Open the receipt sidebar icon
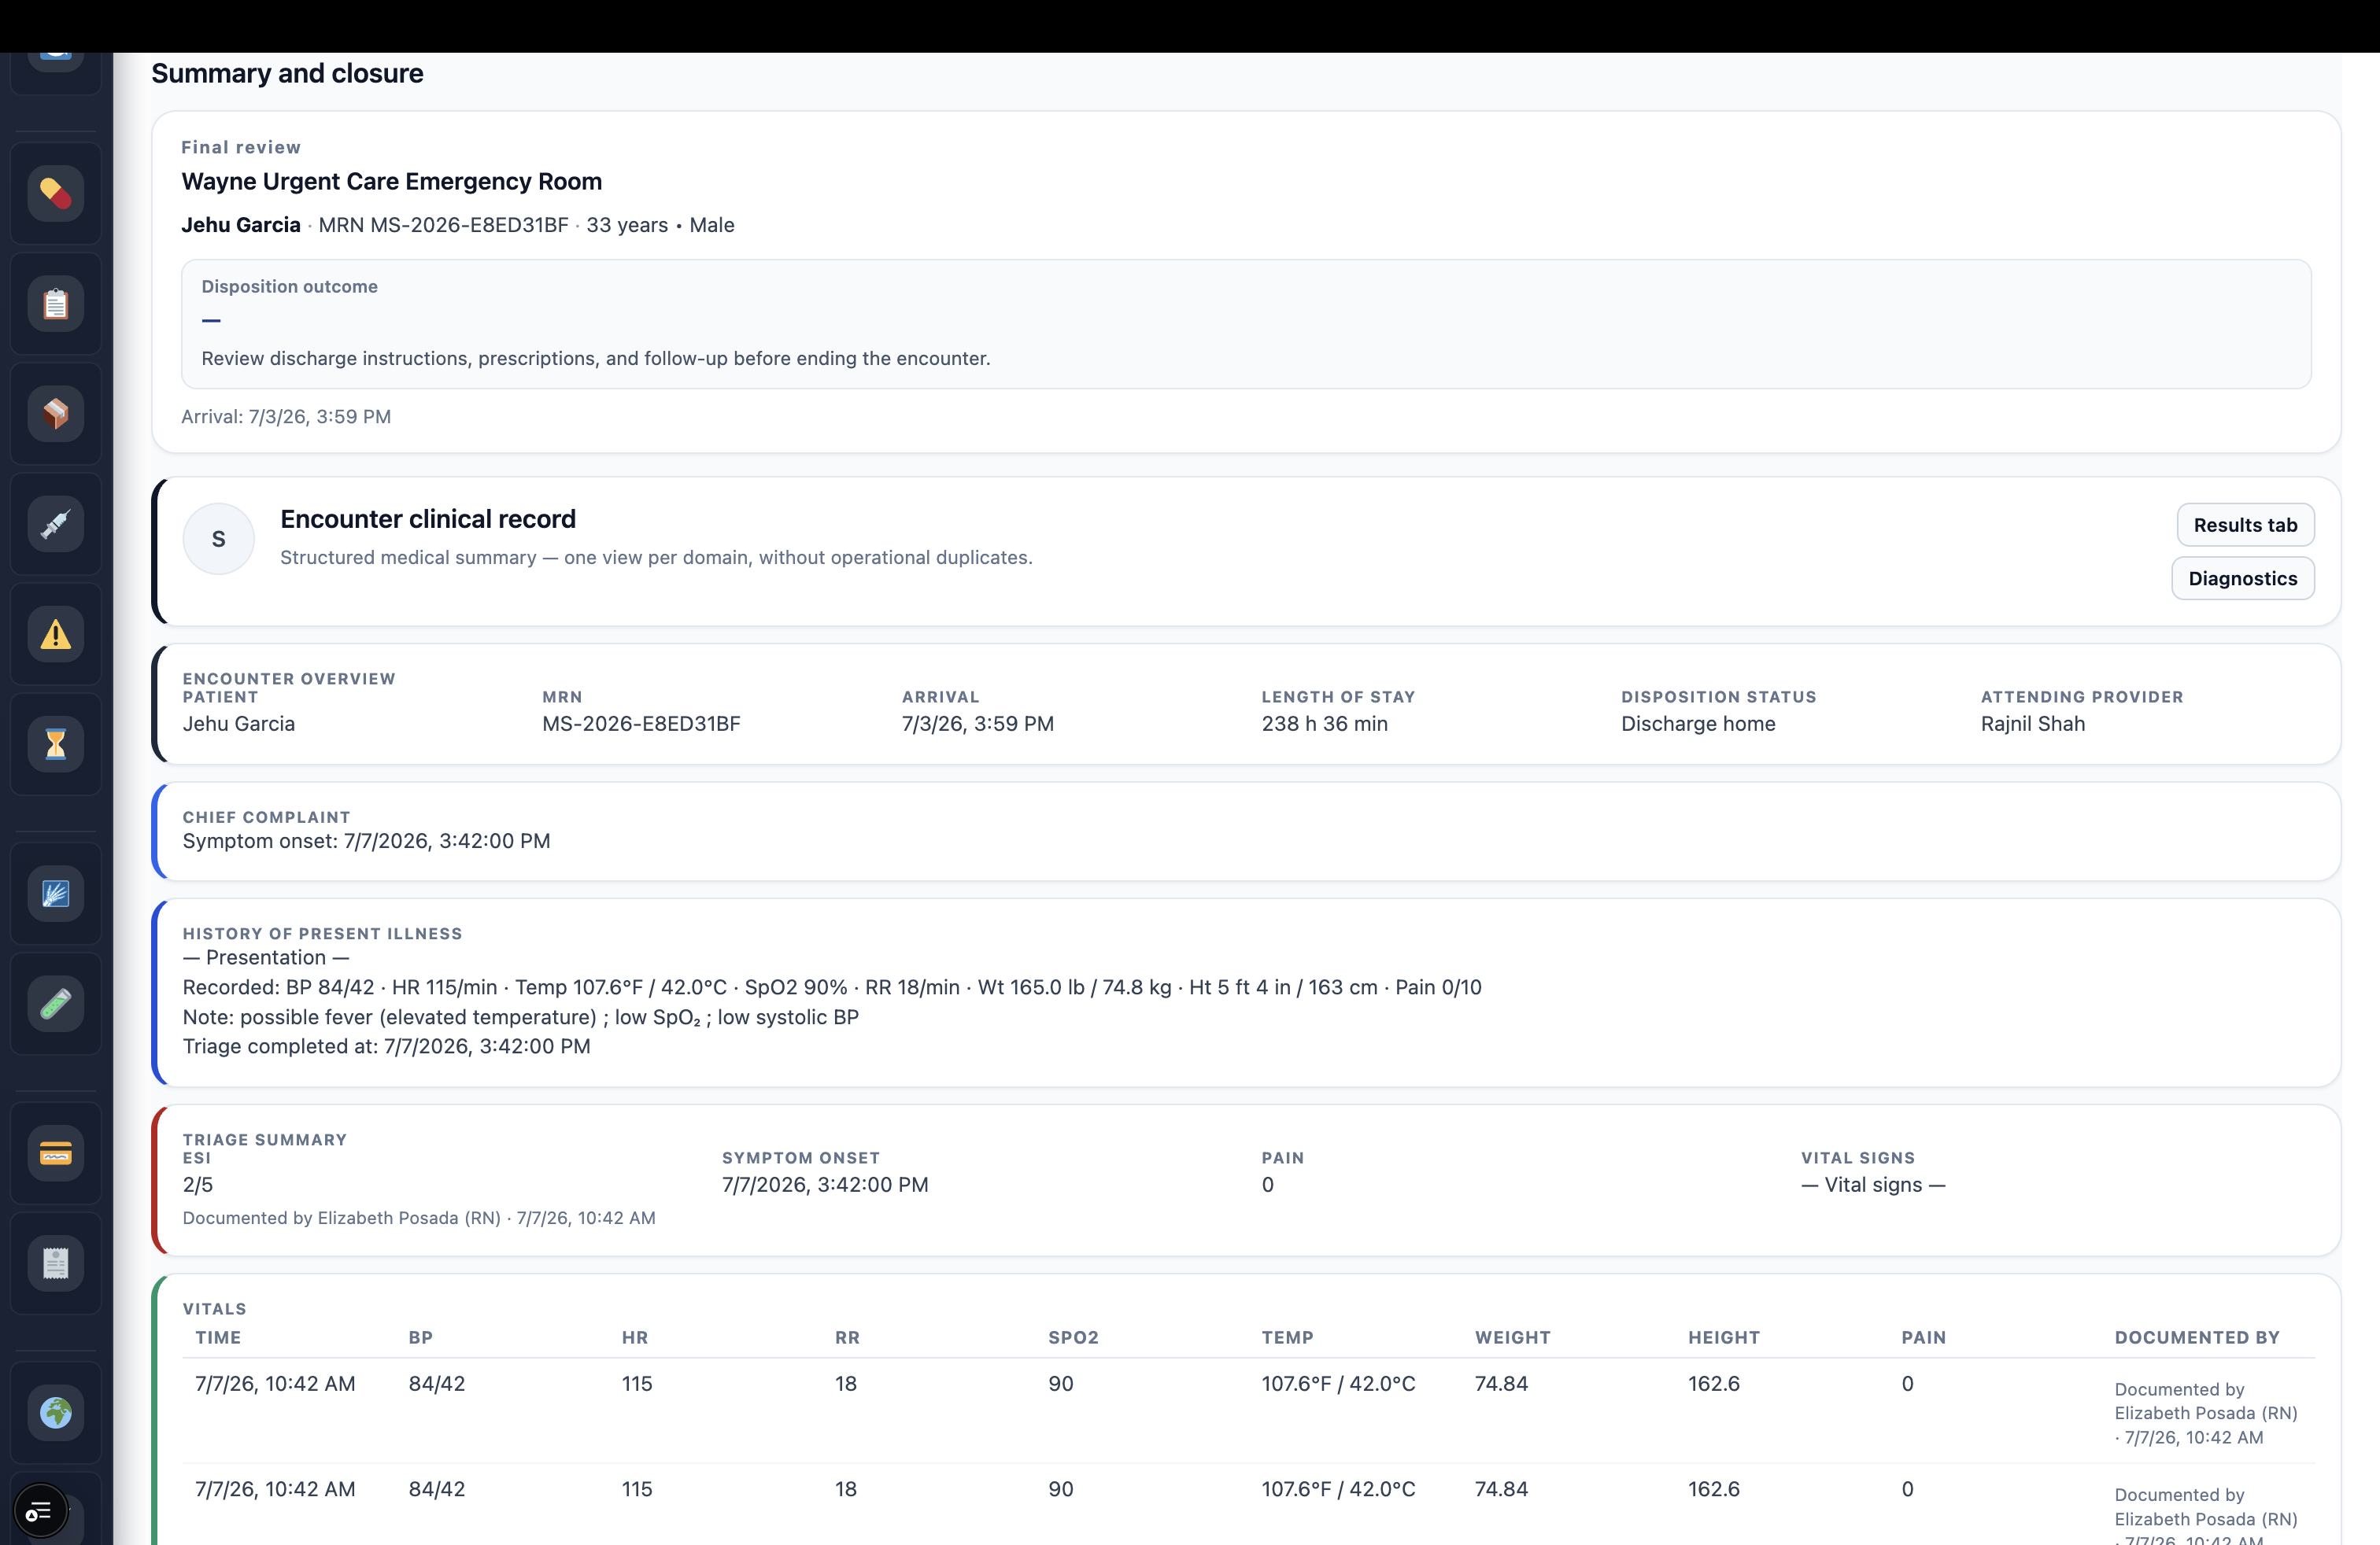Screen dimensions: 2380x1545 click(x=56, y=1263)
